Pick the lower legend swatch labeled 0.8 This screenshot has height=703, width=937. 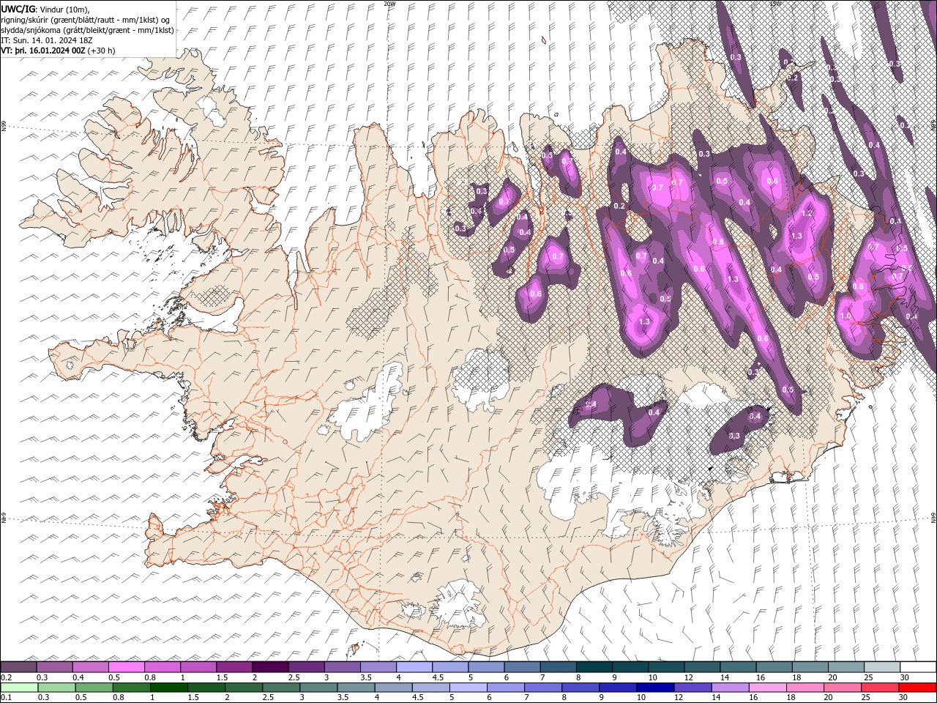[x=131, y=688]
